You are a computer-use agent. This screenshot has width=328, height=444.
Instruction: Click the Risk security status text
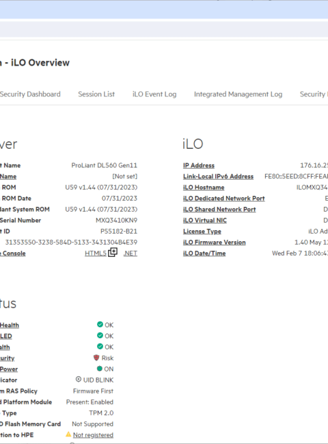point(108,358)
